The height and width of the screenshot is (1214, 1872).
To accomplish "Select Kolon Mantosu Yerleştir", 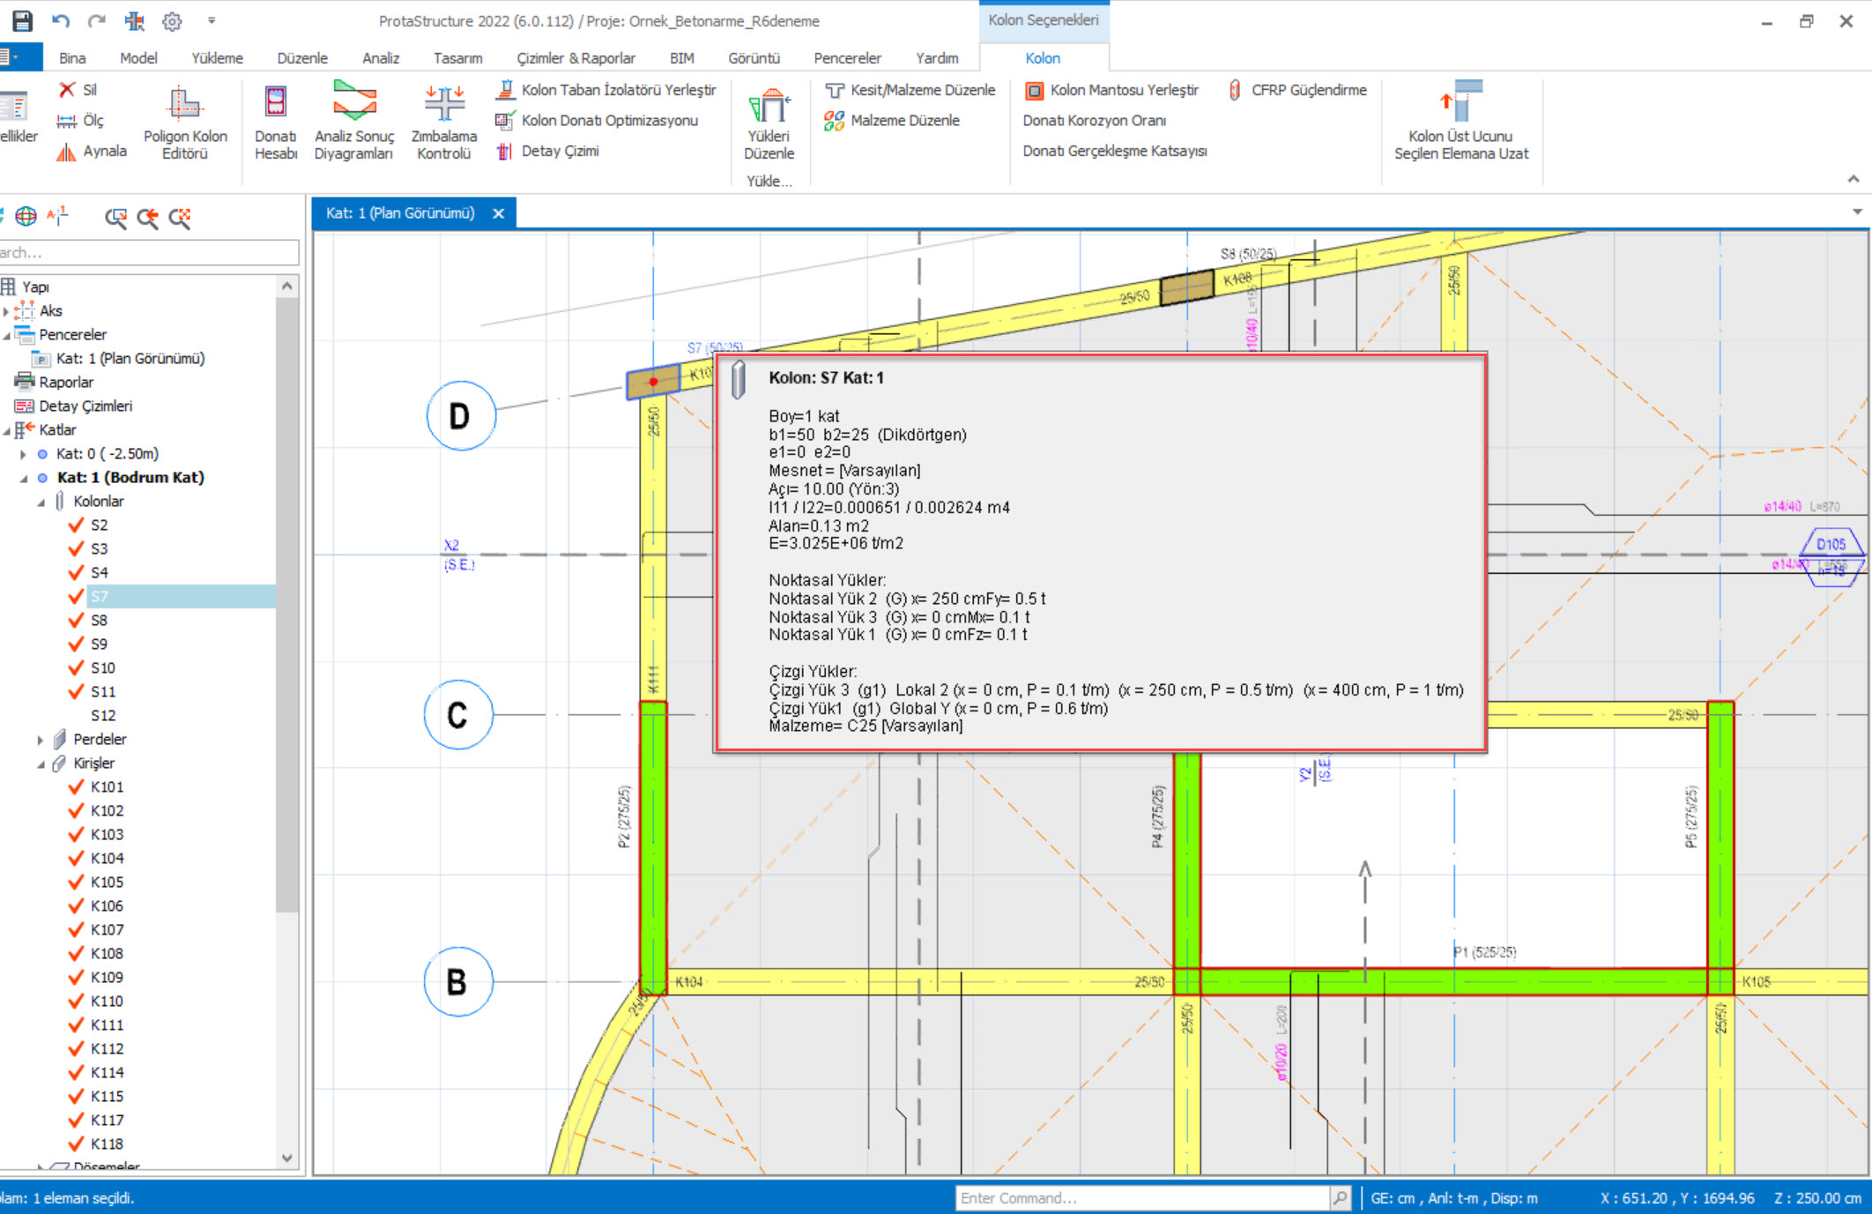I will point(1112,89).
